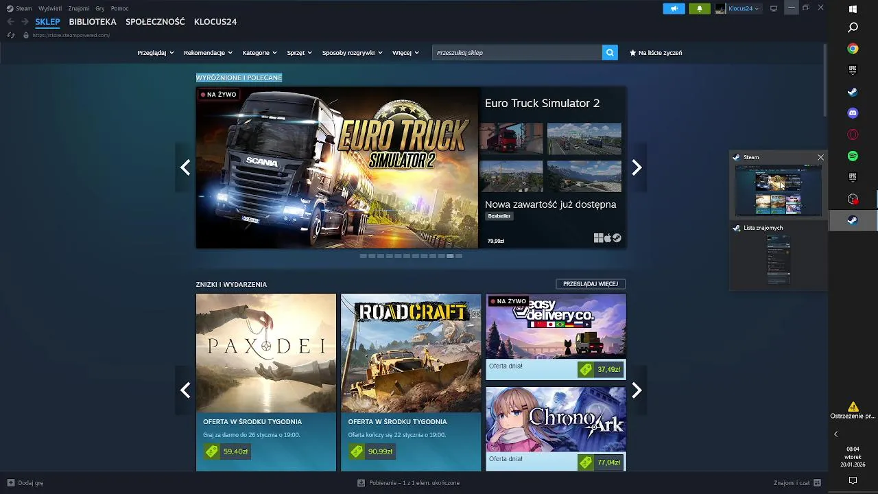
Task: Expand the Kategorie dropdown
Action: pos(259,53)
